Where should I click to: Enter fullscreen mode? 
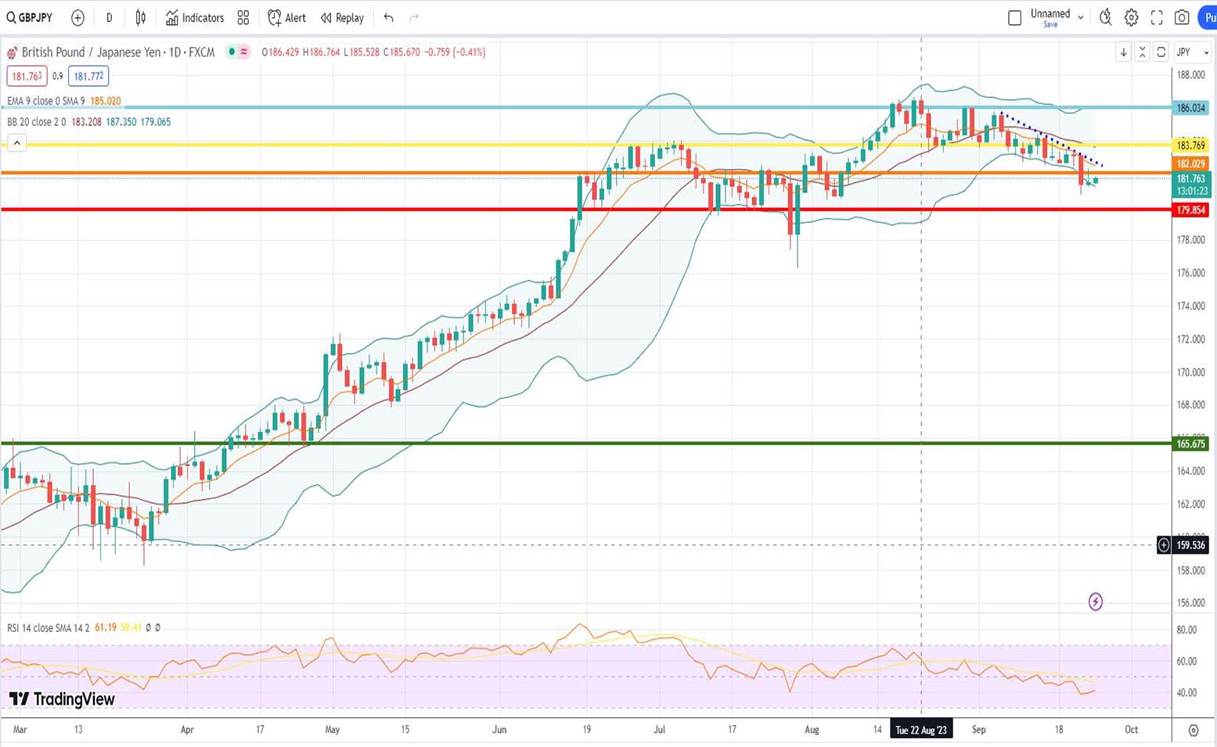click(1157, 17)
